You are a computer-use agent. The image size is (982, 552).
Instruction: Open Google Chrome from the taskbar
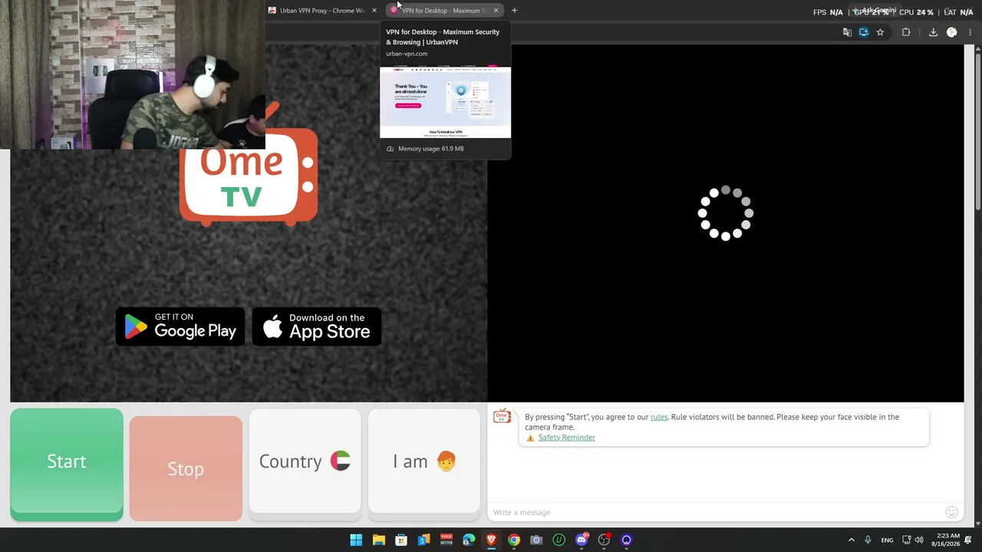pyautogui.click(x=514, y=540)
